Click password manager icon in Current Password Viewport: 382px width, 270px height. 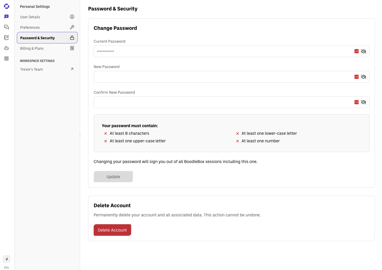[357, 51]
